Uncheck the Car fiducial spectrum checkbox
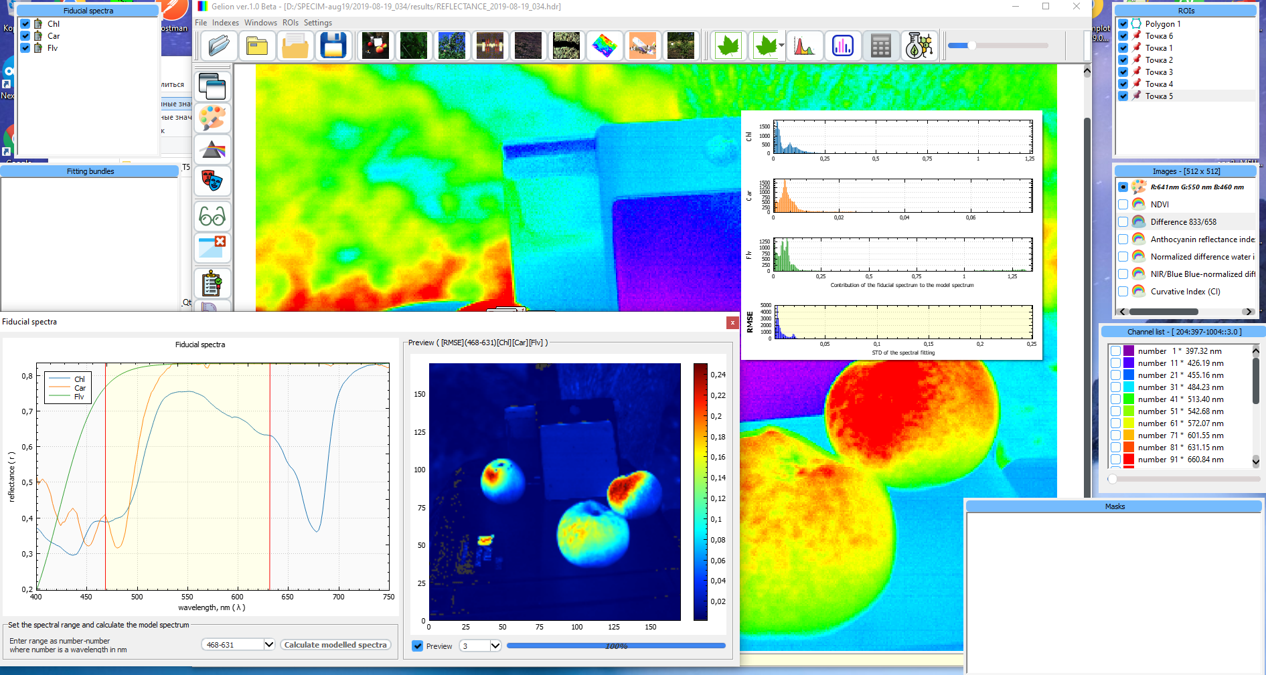The height and width of the screenshot is (675, 1266). pos(25,36)
